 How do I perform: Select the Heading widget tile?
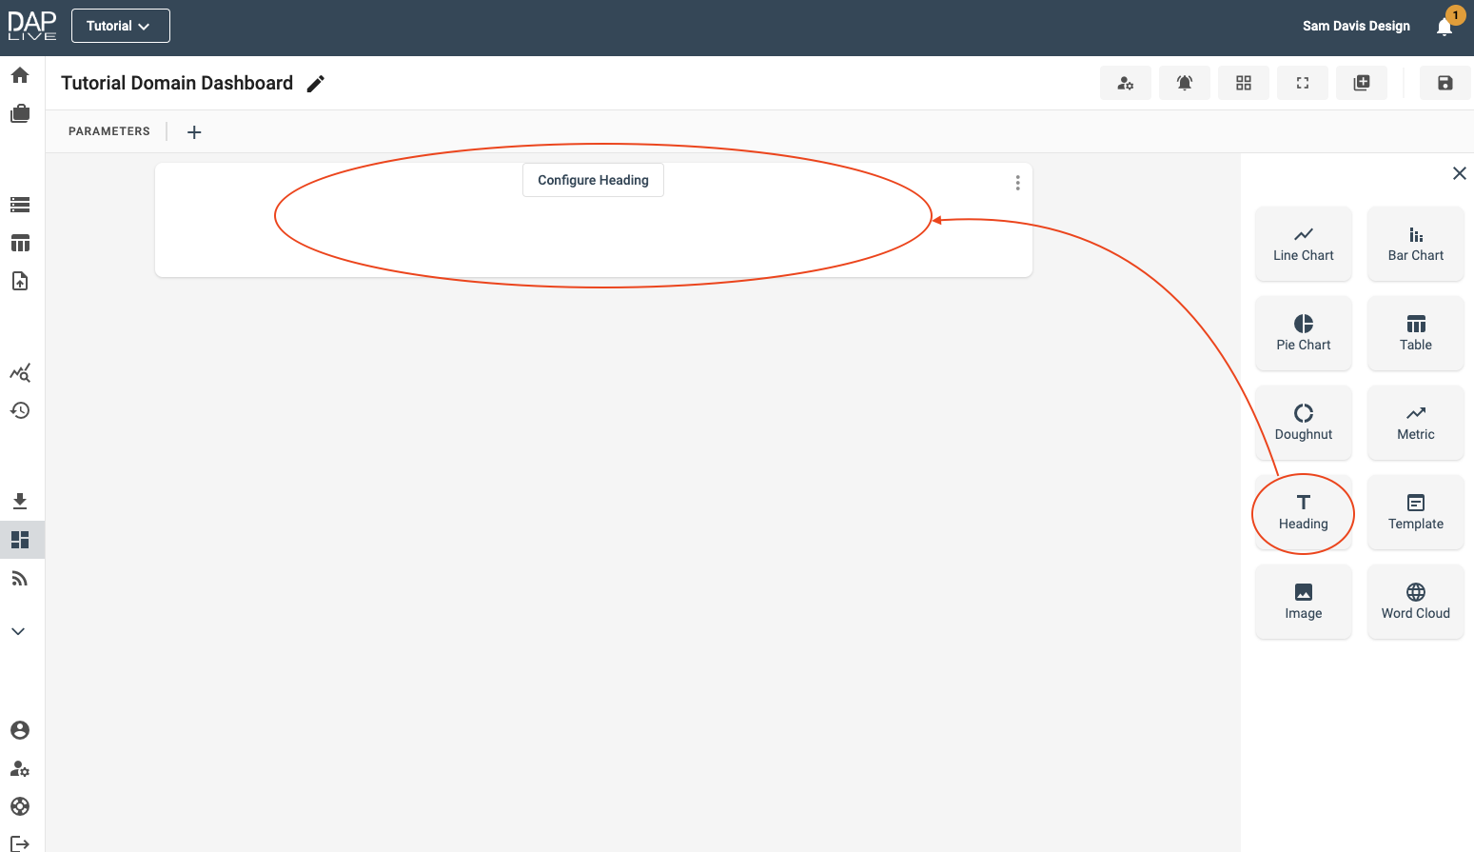(x=1303, y=512)
